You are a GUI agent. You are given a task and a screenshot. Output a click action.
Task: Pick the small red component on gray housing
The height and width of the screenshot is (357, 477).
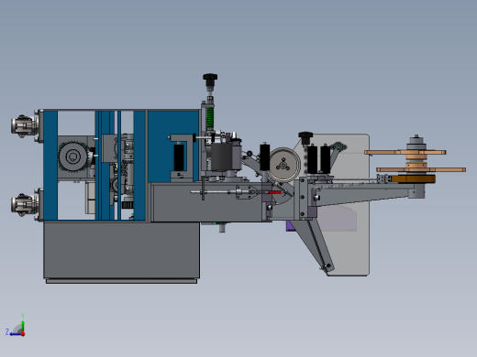click(274, 192)
